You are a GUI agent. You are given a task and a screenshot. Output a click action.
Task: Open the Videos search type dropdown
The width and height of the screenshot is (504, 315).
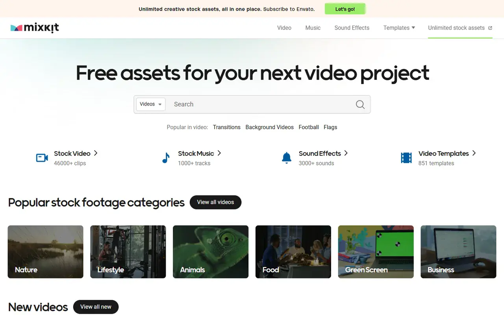coord(151,104)
